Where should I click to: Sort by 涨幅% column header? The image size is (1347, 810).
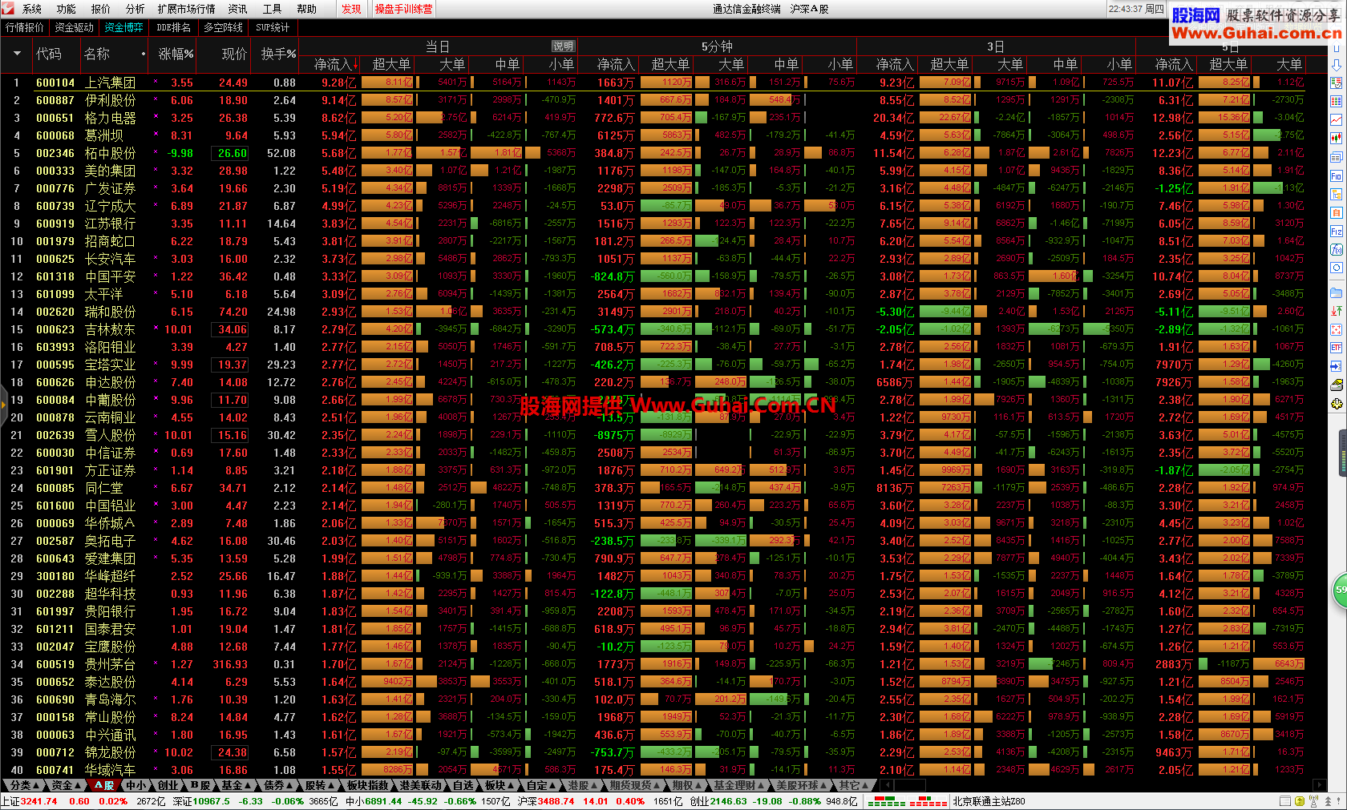(176, 54)
